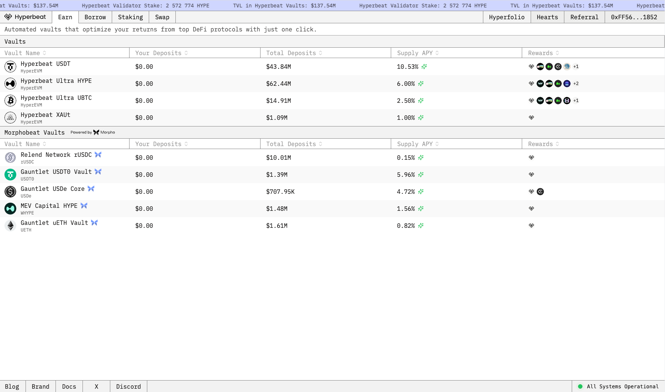Open the Hyperfolio page
665x392 pixels.
pos(507,17)
